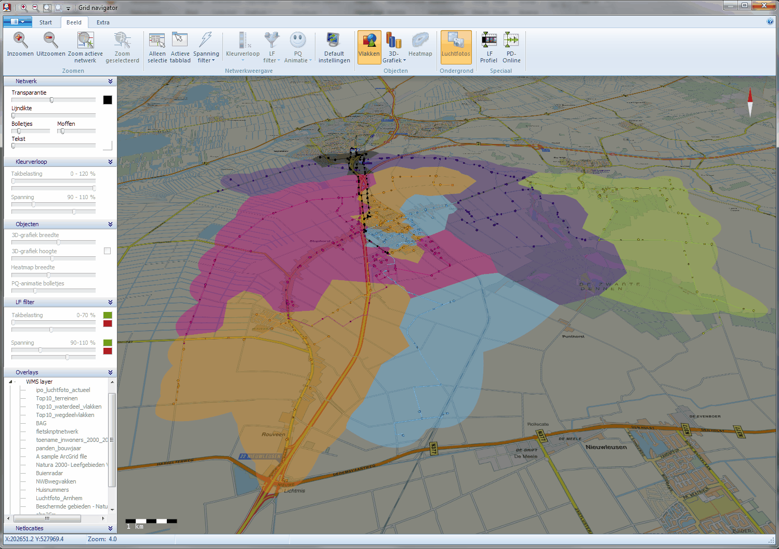Click the Uitzoomen zoom-out icon
779x549 pixels.
(x=50, y=41)
